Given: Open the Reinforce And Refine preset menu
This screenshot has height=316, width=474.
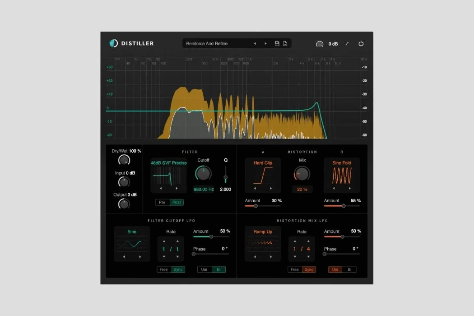Looking at the screenshot, I should (217, 44).
